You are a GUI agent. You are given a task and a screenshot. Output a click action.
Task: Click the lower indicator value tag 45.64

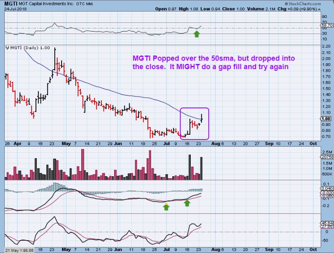327,223
